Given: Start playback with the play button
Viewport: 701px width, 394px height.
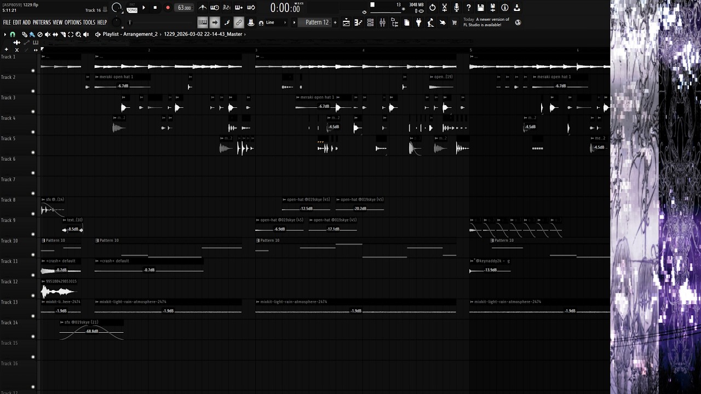Looking at the screenshot, I should (x=143, y=8).
